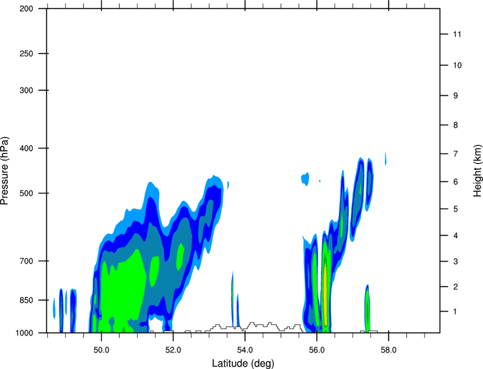Select the 700 pressure tick label
The width and height of the screenshot is (483, 369).
tap(26, 261)
